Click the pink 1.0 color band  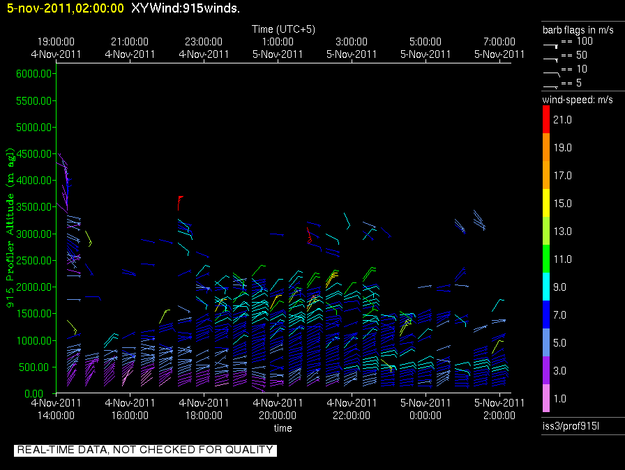click(x=546, y=398)
